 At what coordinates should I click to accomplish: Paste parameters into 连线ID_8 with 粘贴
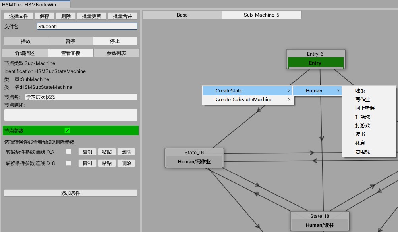point(106,163)
